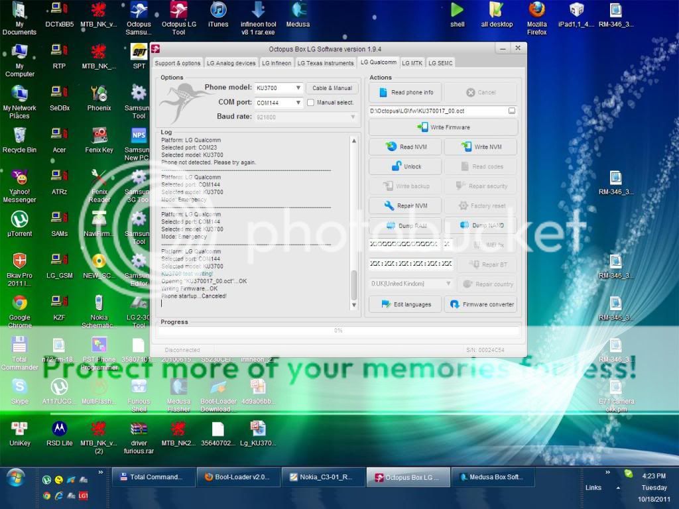Expand the Links toolbar chevron on taskbar

(x=607, y=472)
